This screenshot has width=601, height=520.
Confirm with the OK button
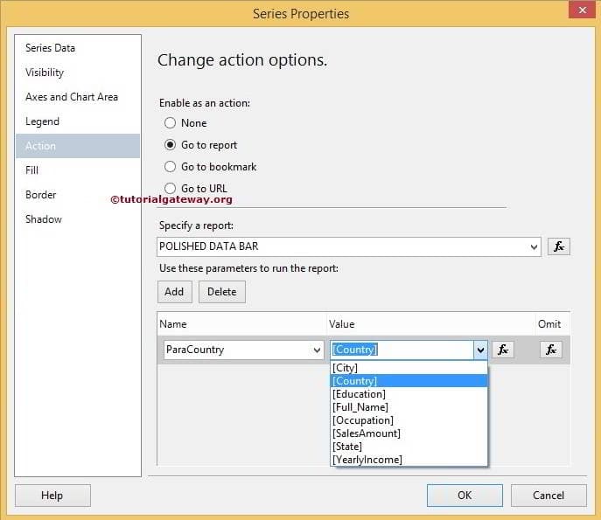[464, 495]
